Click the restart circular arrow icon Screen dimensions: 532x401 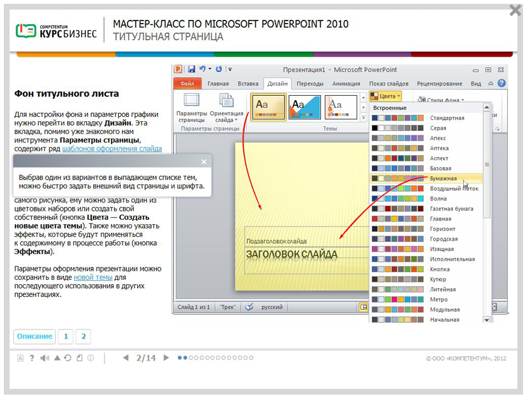click(68, 358)
